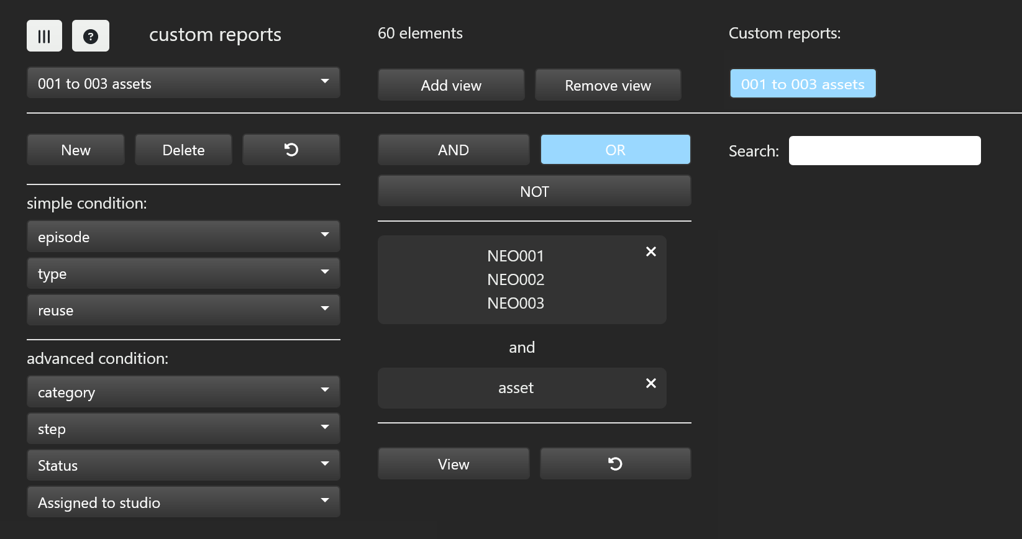The height and width of the screenshot is (539, 1022).
Task: Open the type dropdown
Action: tap(183, 273)
